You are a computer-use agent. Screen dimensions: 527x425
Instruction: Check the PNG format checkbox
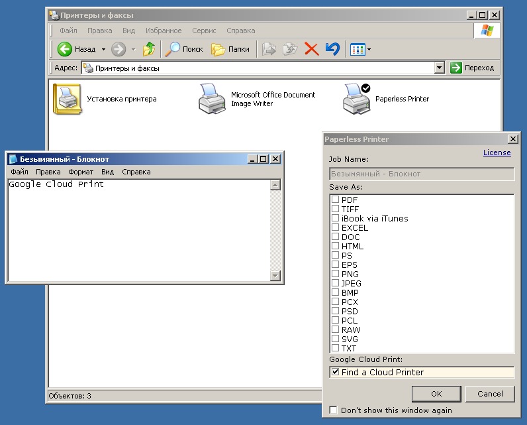click(335, 274)
